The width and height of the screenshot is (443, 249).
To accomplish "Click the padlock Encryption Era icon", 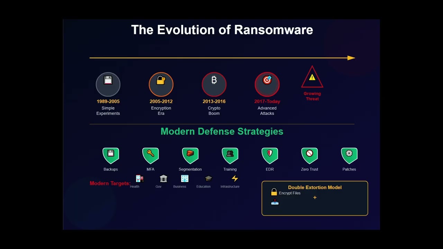I will click(x=161, y=84).
